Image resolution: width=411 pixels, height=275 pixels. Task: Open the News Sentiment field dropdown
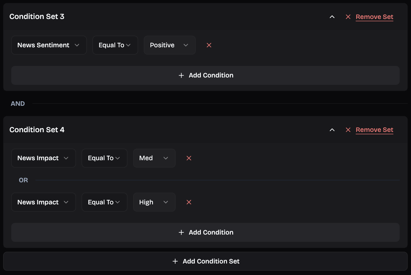[x=49, y=45]
